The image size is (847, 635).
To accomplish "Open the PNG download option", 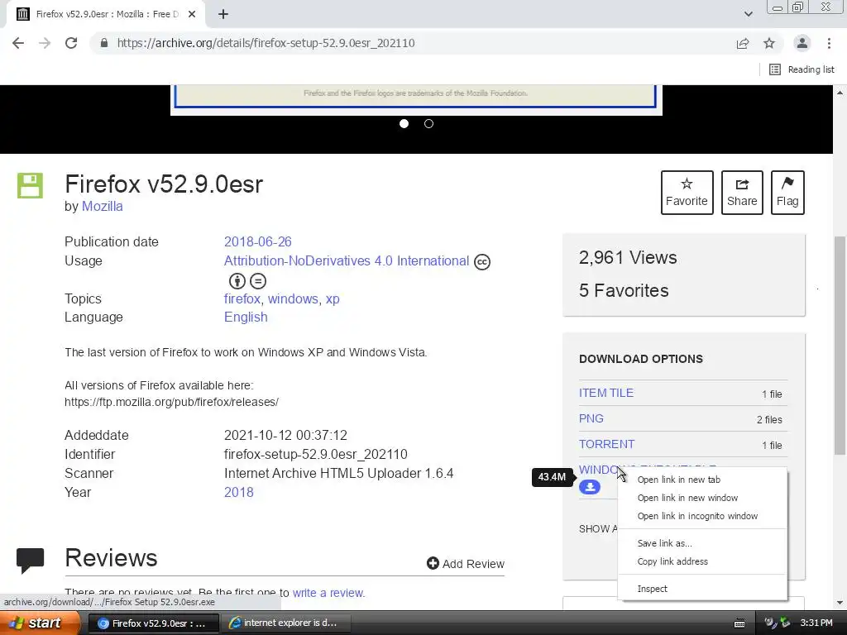I will [x=591, y=418].
